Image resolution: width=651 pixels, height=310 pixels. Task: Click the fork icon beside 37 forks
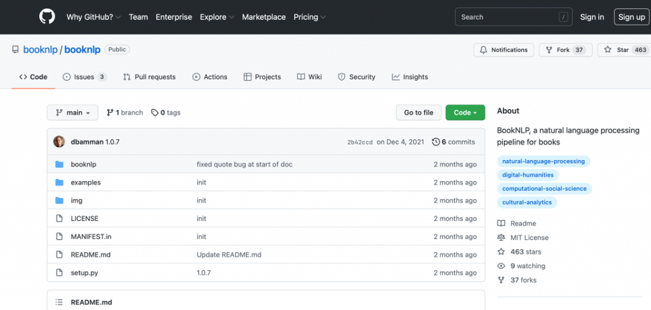click(501, 280)
